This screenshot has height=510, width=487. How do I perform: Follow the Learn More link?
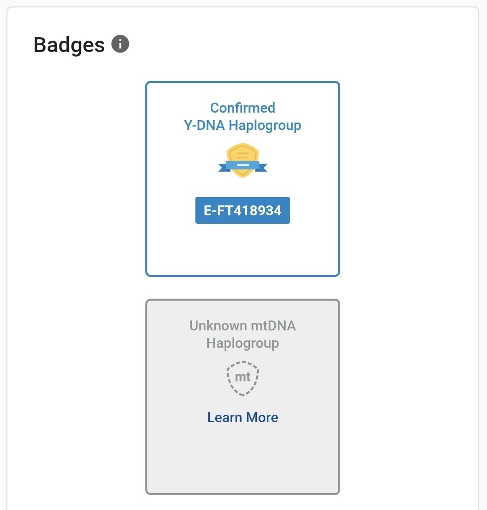243,418
